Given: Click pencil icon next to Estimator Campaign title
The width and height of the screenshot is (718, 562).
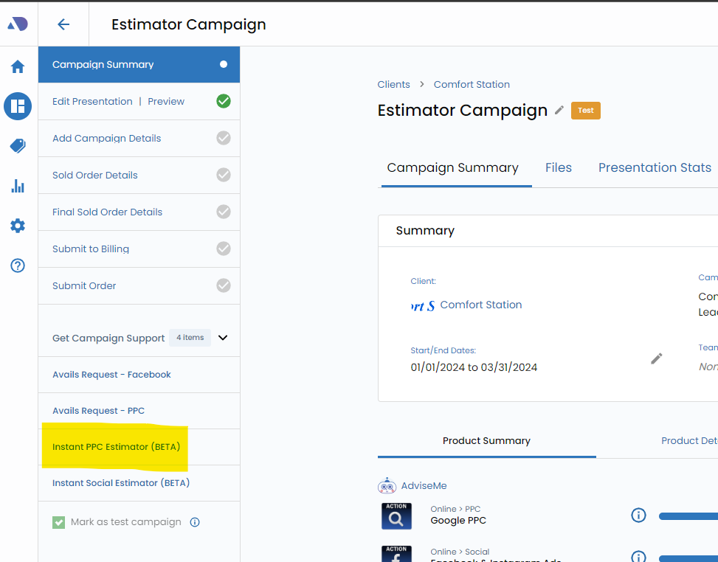Looking at the screenshot, I should coord(559,110).
